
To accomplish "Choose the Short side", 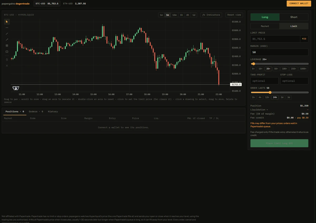I will (x=294, y=17).
